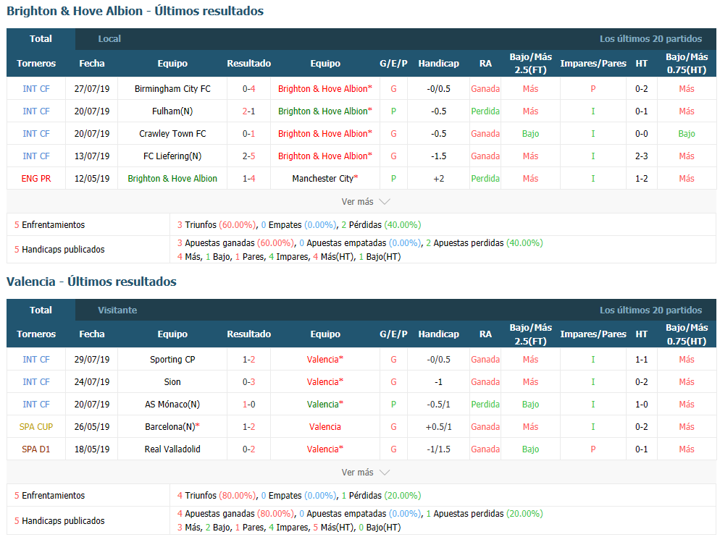Open Sion team link
720x537 pixels.
point(172,382)
